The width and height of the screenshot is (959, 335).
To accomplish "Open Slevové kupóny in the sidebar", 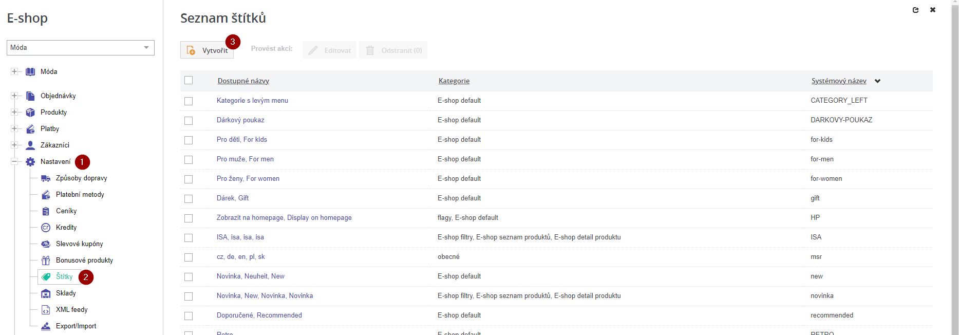I will (x=79, y=244).
